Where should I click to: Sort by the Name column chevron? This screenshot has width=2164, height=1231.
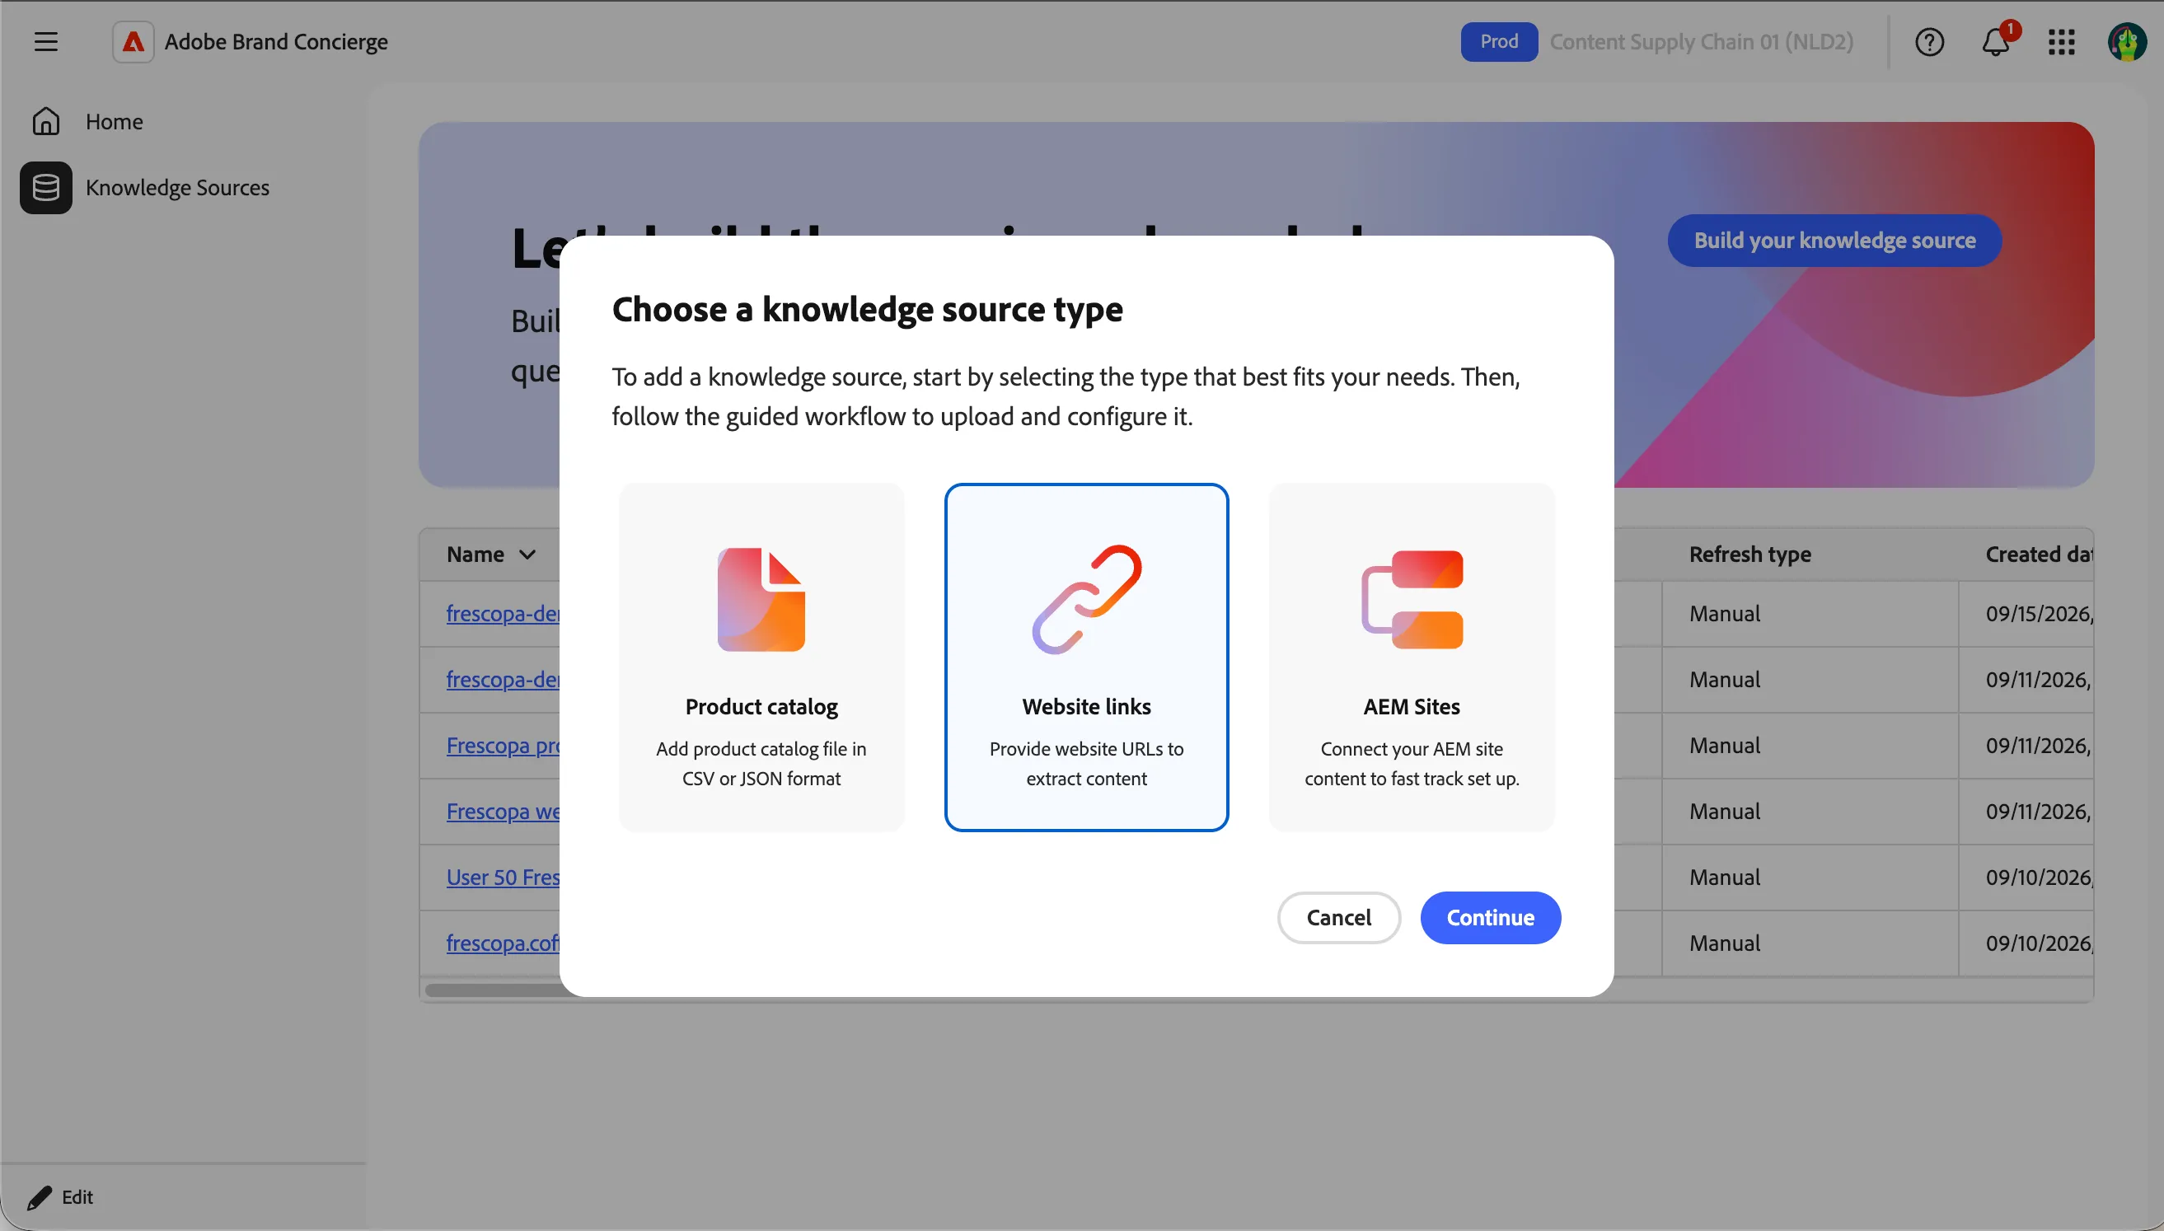tap(527, 555)
